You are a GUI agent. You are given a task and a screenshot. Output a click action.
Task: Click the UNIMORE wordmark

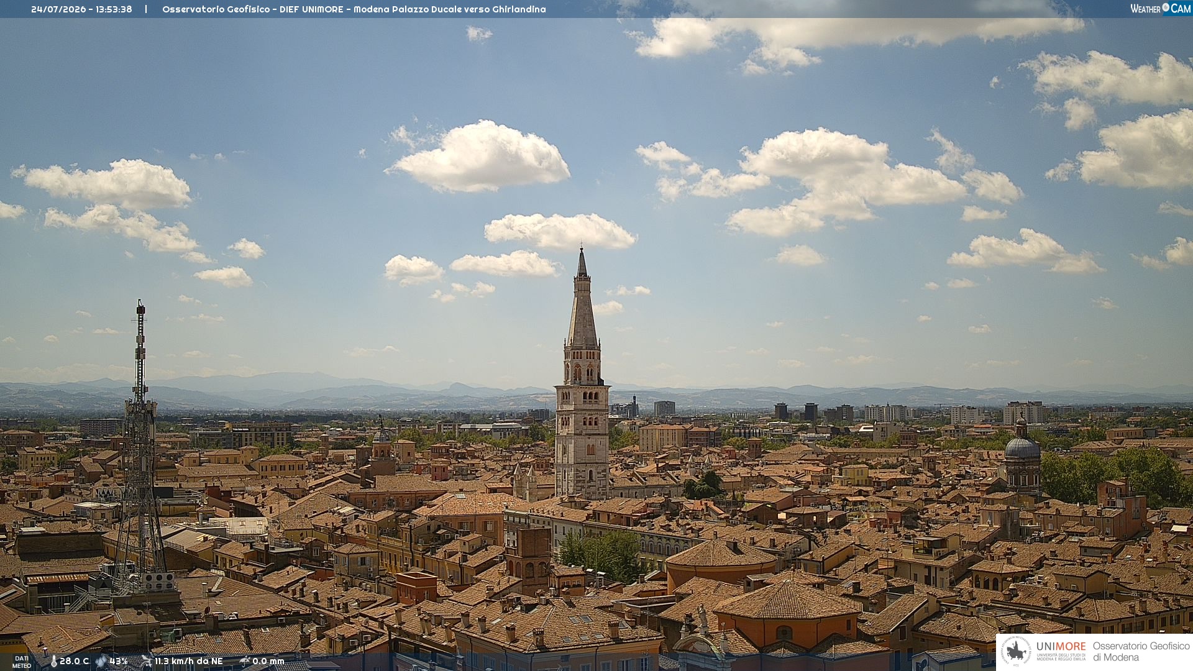1061,646
